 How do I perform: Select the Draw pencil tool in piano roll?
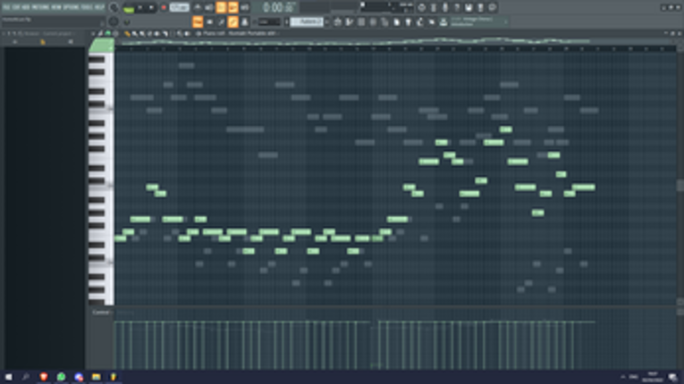coord(127,34)
